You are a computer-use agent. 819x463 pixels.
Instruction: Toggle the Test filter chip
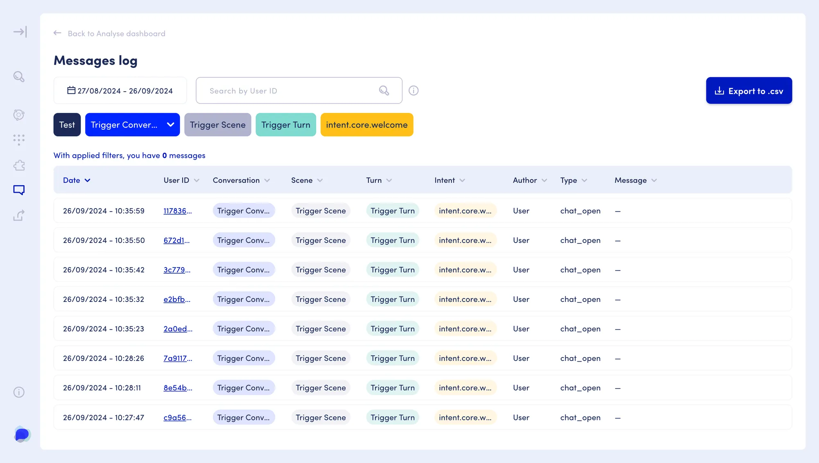click(x=67, y=125)
